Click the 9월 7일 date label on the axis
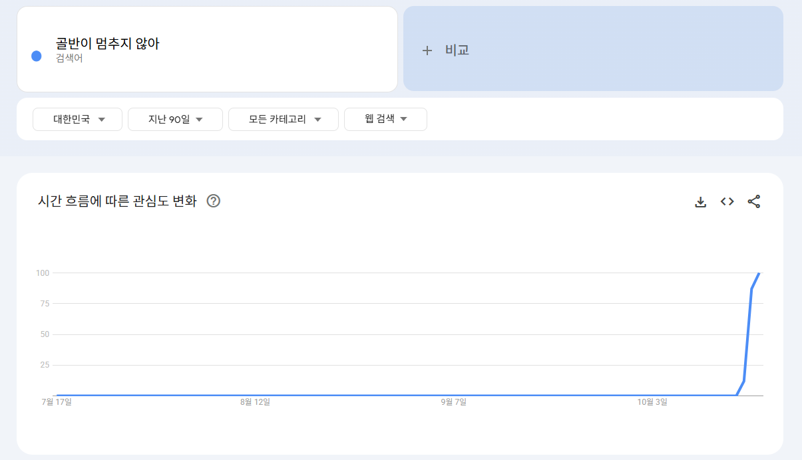Viewport: 802px width, 460px height. click(x=453, y=402)
